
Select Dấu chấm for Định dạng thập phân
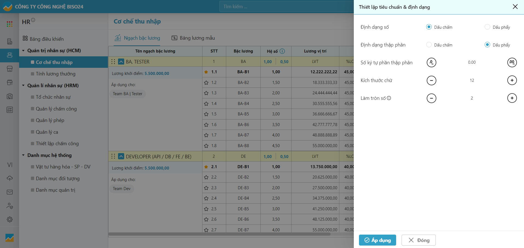click(429, 45)
